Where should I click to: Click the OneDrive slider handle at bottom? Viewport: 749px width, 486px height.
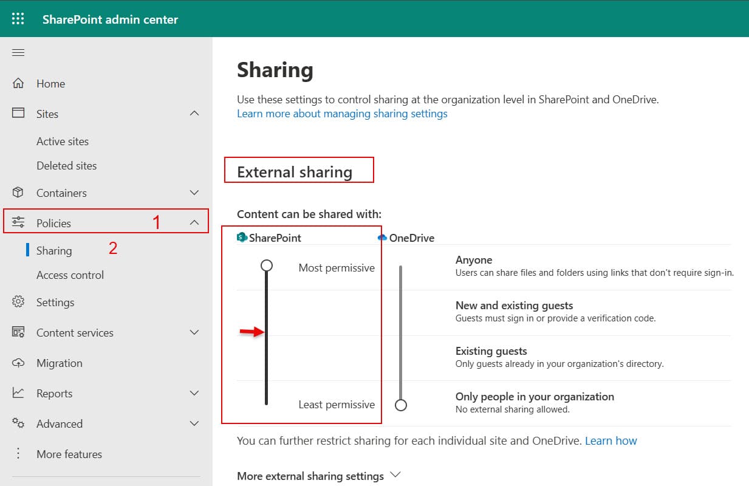tap(400, 405)
